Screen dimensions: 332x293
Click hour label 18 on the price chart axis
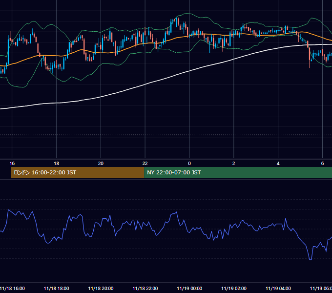pyautogui.click(x=56, y=164)
